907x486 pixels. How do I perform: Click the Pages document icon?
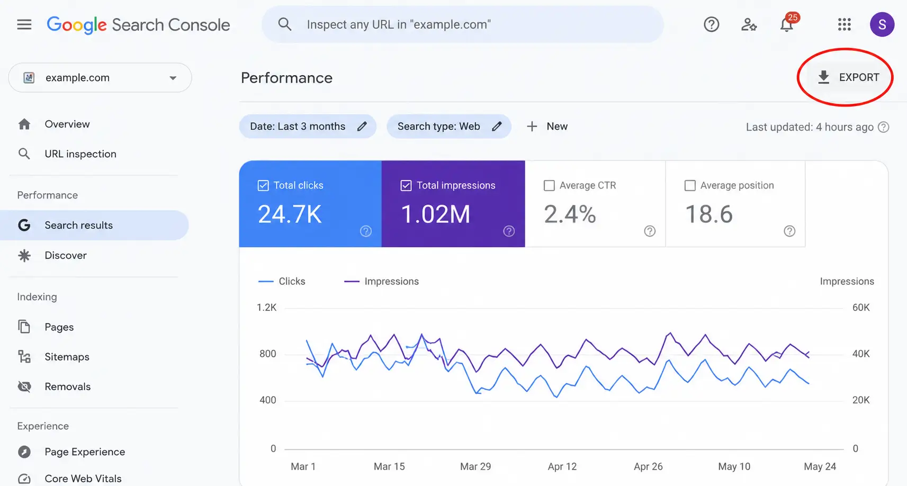pos(24,327)
